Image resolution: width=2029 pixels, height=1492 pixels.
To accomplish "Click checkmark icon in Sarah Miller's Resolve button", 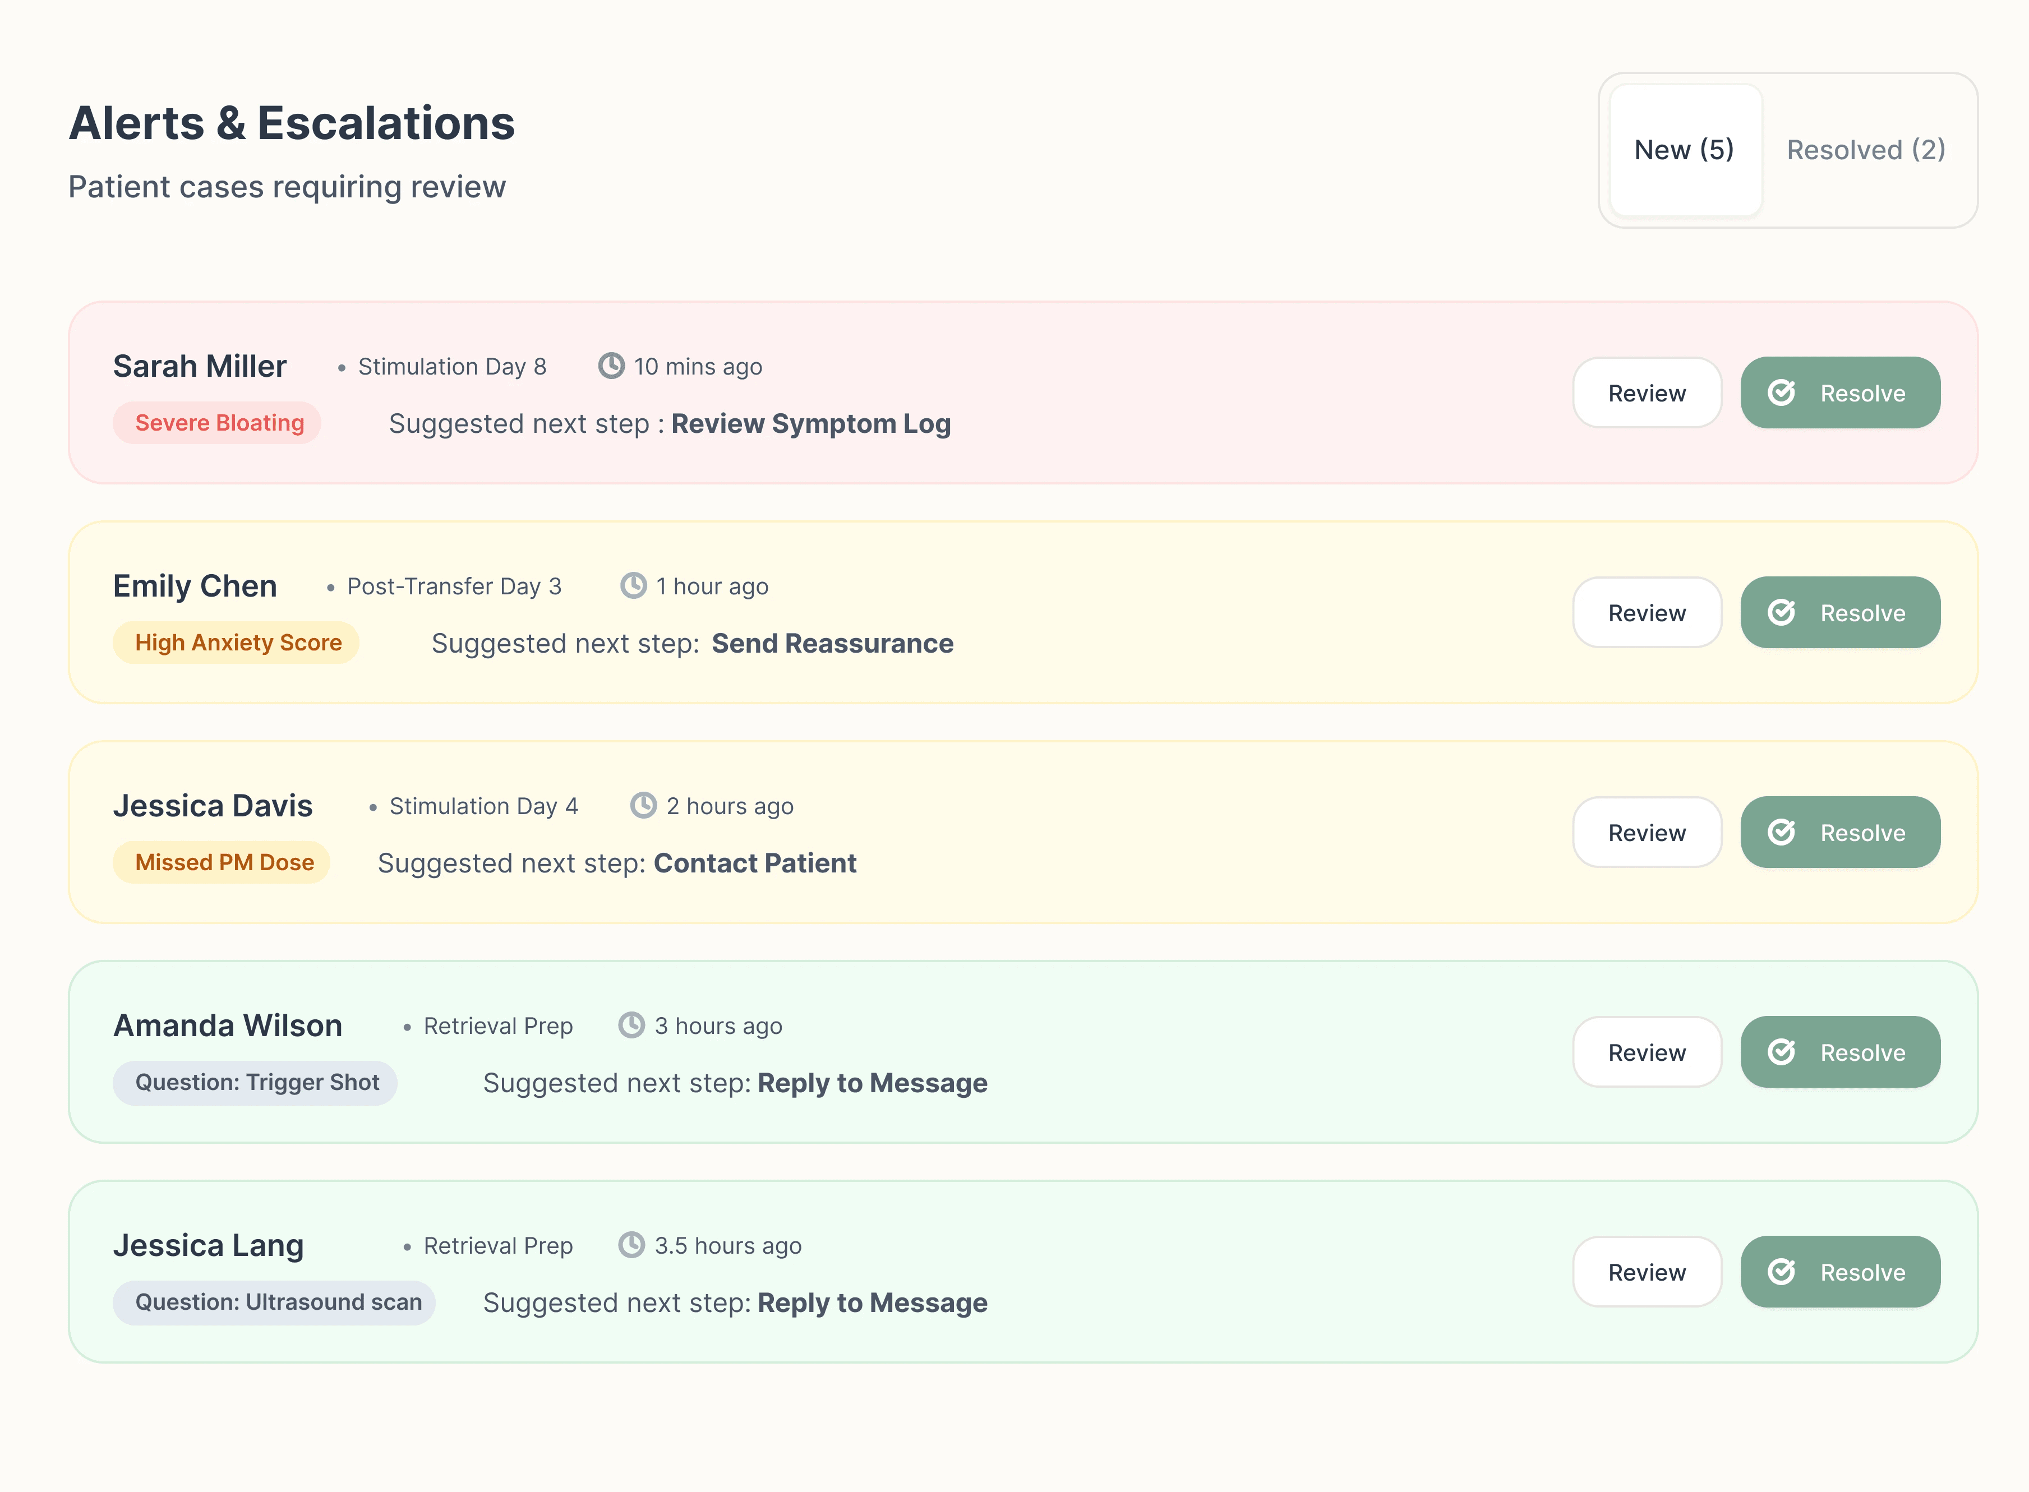I will (1782, 393).
